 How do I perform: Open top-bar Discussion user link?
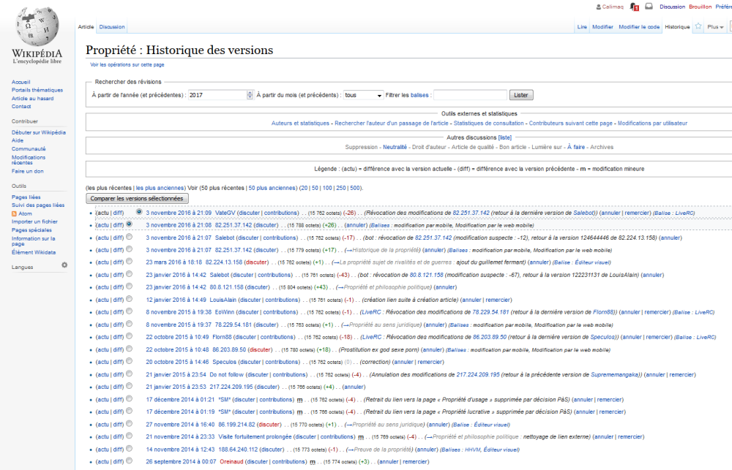point(672,7)
